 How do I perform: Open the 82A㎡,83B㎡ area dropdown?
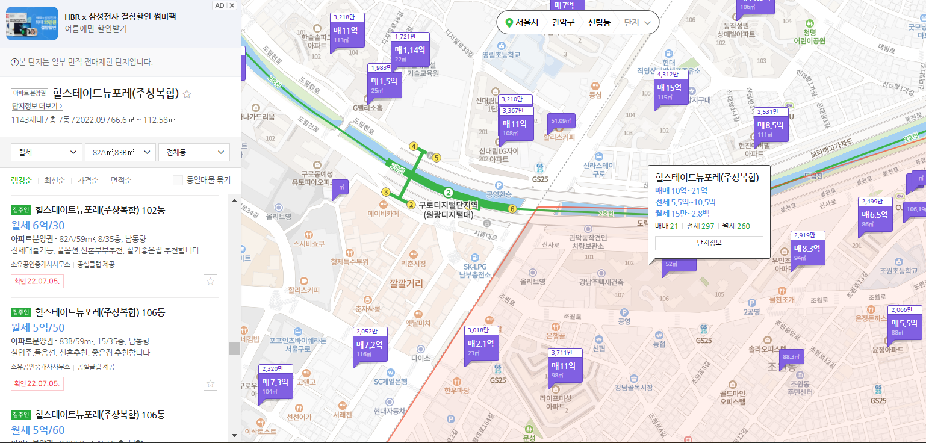click(x=120, y=152)
